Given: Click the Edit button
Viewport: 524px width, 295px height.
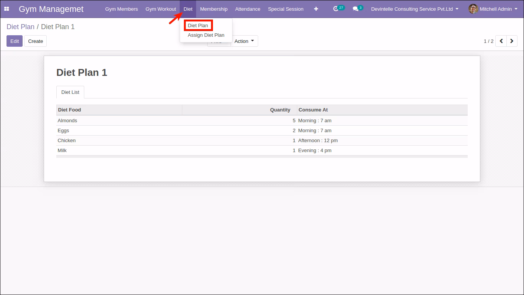Looking at the screenshot, I should pos(15,41).
